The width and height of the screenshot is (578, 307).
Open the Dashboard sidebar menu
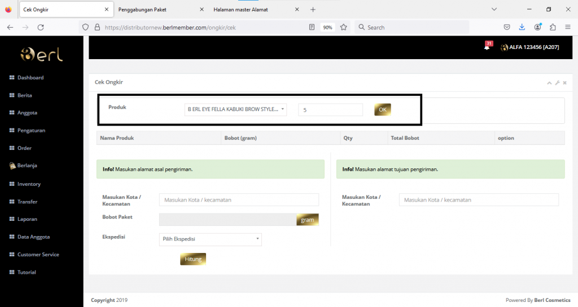[x=30, y=78]
